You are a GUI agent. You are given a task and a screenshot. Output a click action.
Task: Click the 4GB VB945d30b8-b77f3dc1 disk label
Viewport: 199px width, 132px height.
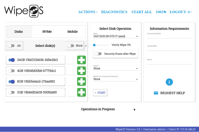pyautogui.click(x=37, y=71)
